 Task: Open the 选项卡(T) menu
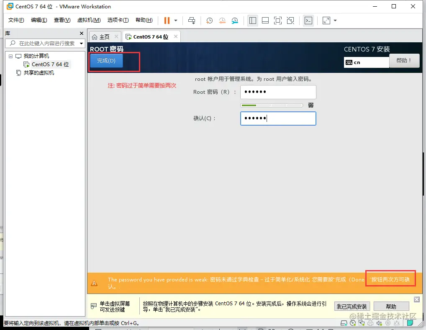(118, 20)
